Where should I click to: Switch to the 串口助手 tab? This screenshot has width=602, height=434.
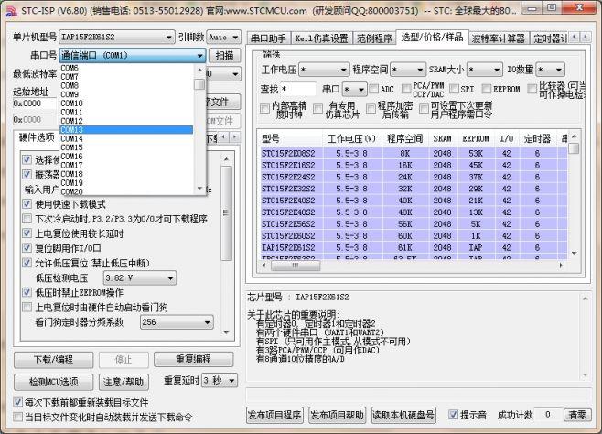pos(268,38)
